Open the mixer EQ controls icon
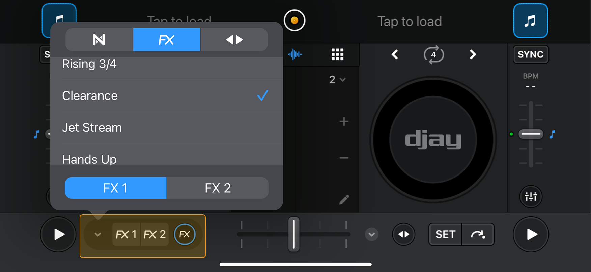This screenshot has height=272, width=591. tap(531, 196)
